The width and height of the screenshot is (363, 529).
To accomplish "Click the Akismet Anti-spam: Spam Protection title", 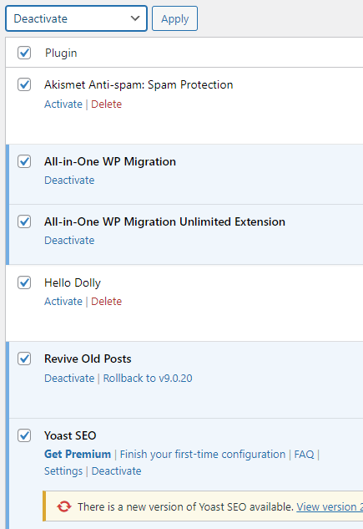I will tap(139, 84).
